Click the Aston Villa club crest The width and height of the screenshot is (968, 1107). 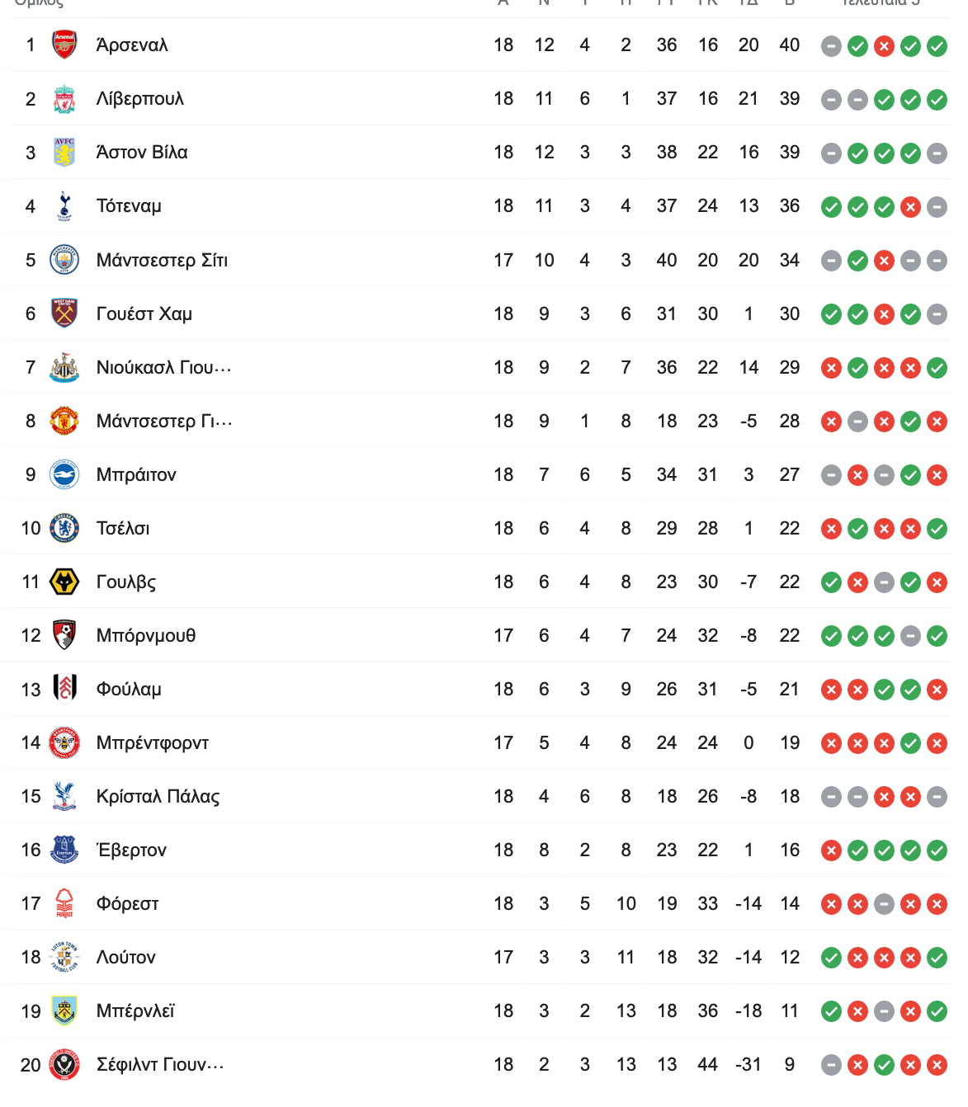click(64, 152)
